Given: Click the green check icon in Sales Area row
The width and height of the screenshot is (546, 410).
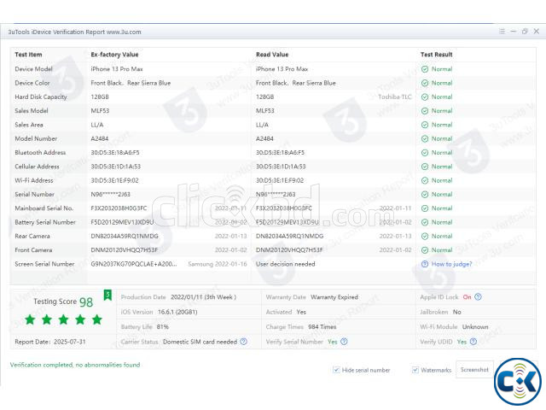Looking at the screenshot, I should click(x=425, y=125).
